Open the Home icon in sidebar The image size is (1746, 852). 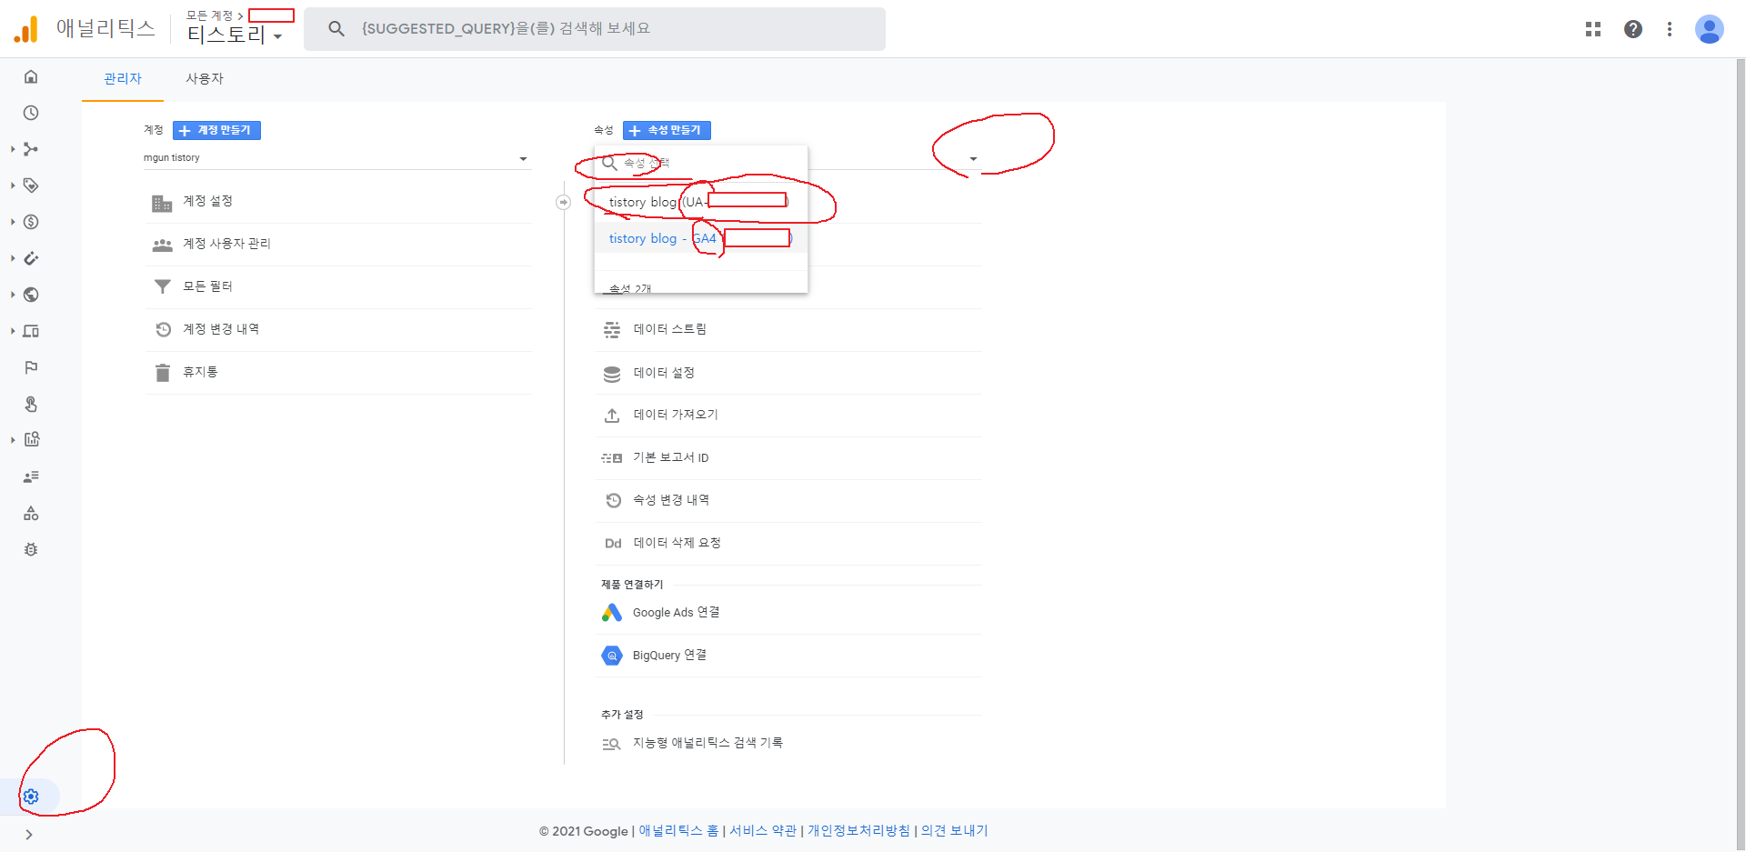[31, 76]
